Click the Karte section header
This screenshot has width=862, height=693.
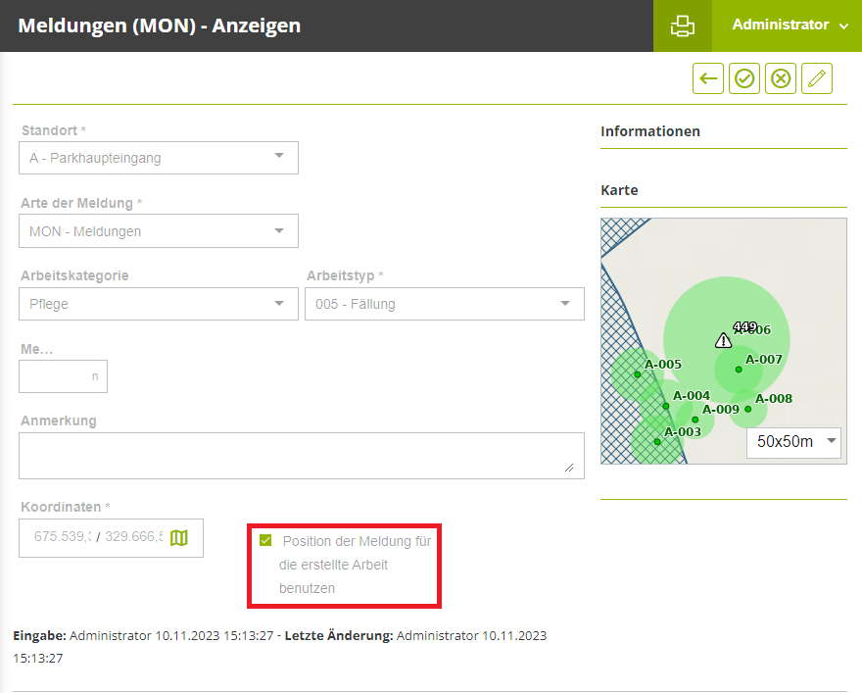[x=619, y=190]
